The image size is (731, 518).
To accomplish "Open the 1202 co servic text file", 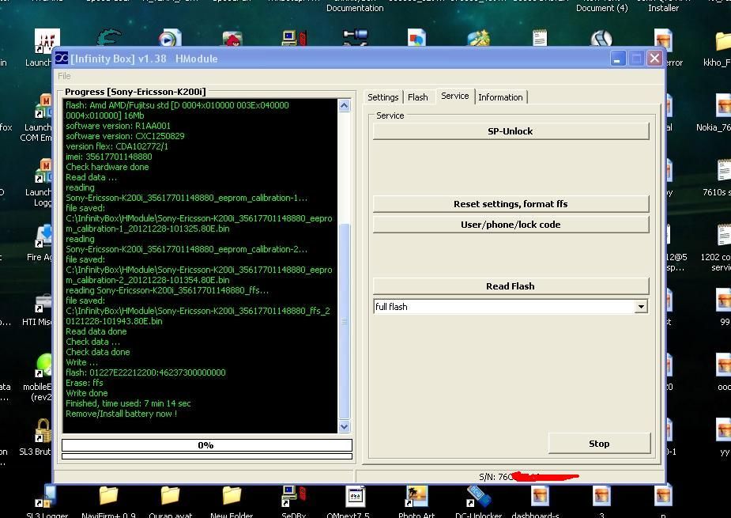I will 724,235.
